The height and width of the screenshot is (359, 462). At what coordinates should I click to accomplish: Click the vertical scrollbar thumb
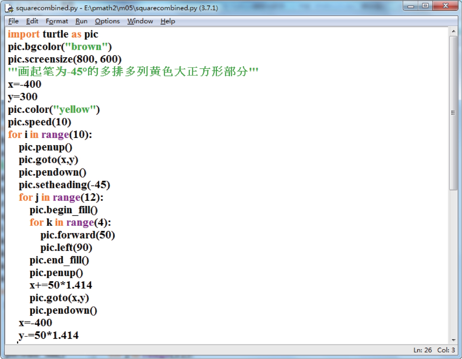point(453,113)
